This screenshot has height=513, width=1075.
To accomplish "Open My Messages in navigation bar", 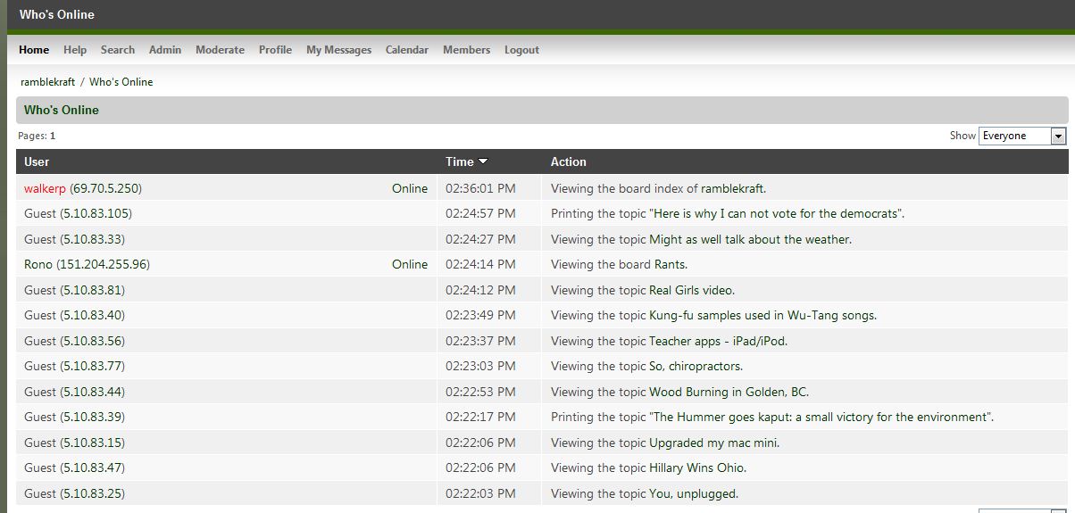I will tap(338, 50).
